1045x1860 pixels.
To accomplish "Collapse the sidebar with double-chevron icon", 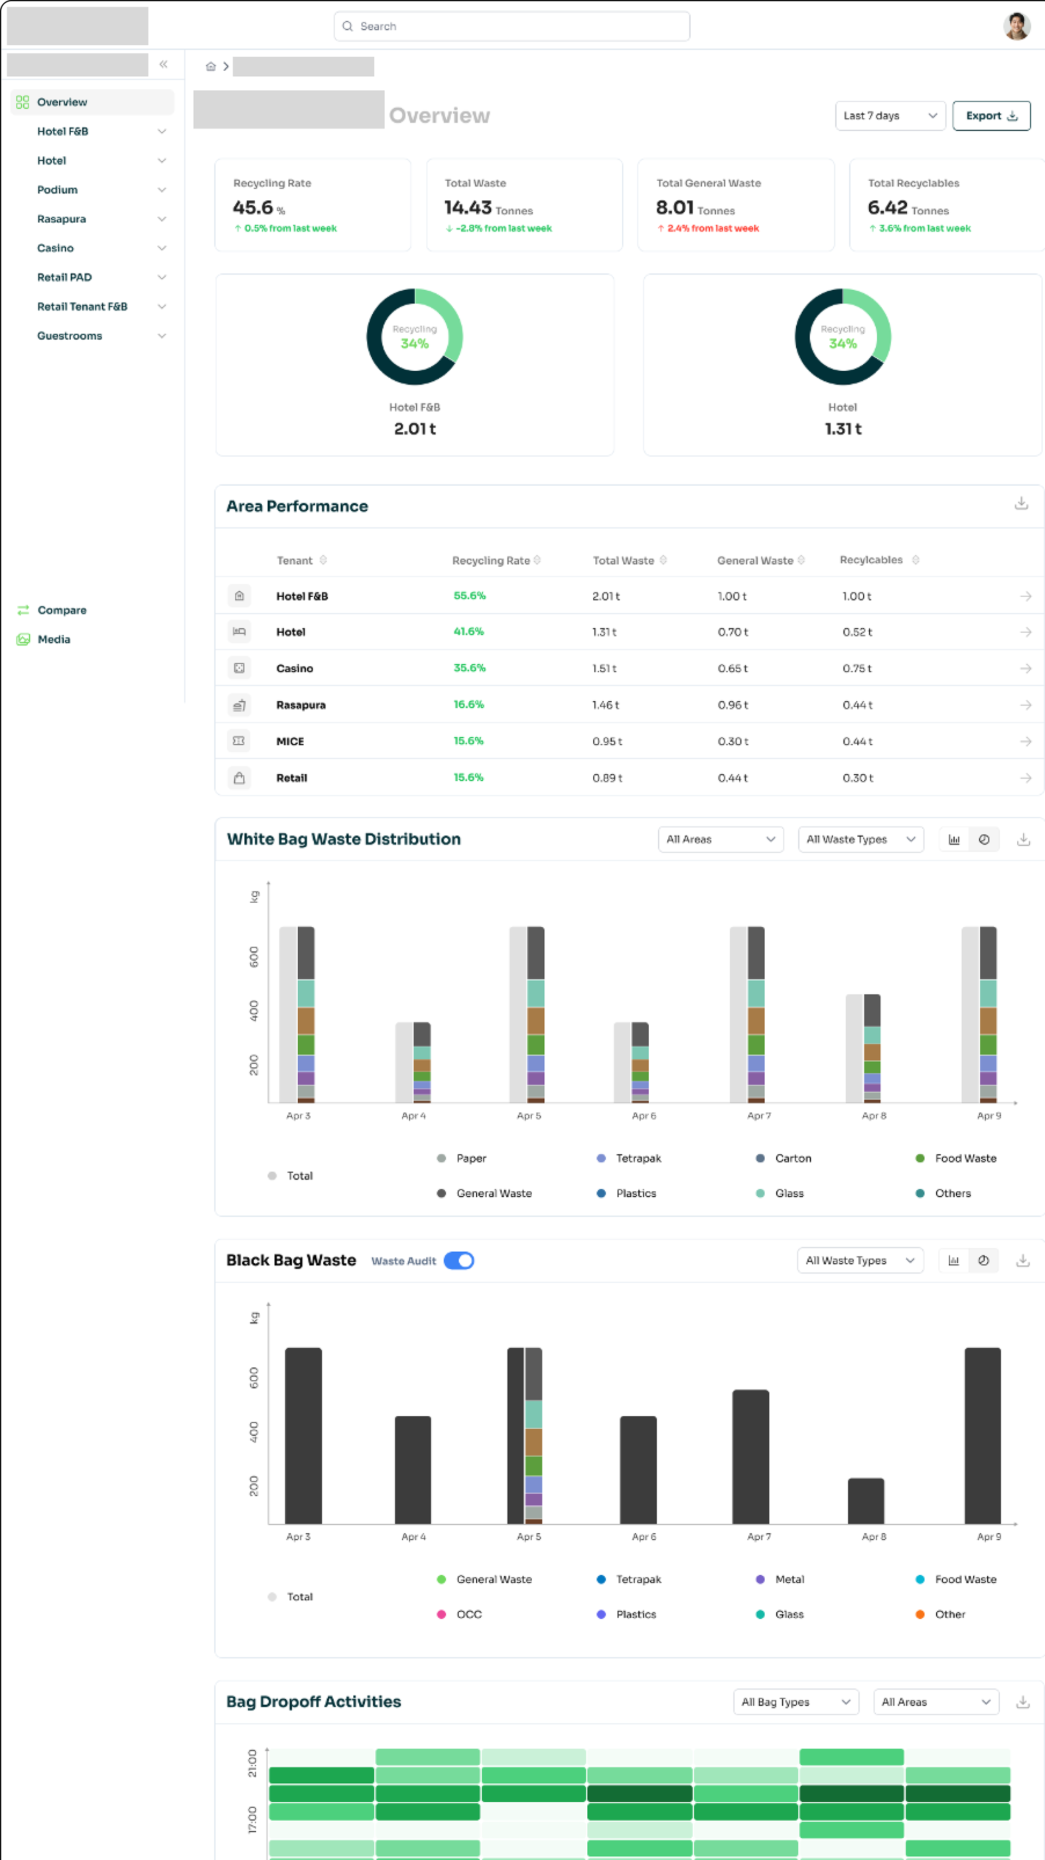I will 164,64.
